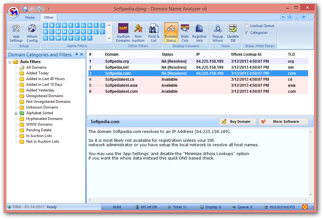Open quick access toolbar customize dropdown
This screenshot has width=323, height=219.
pyautogui.click(x=48, y=9)
